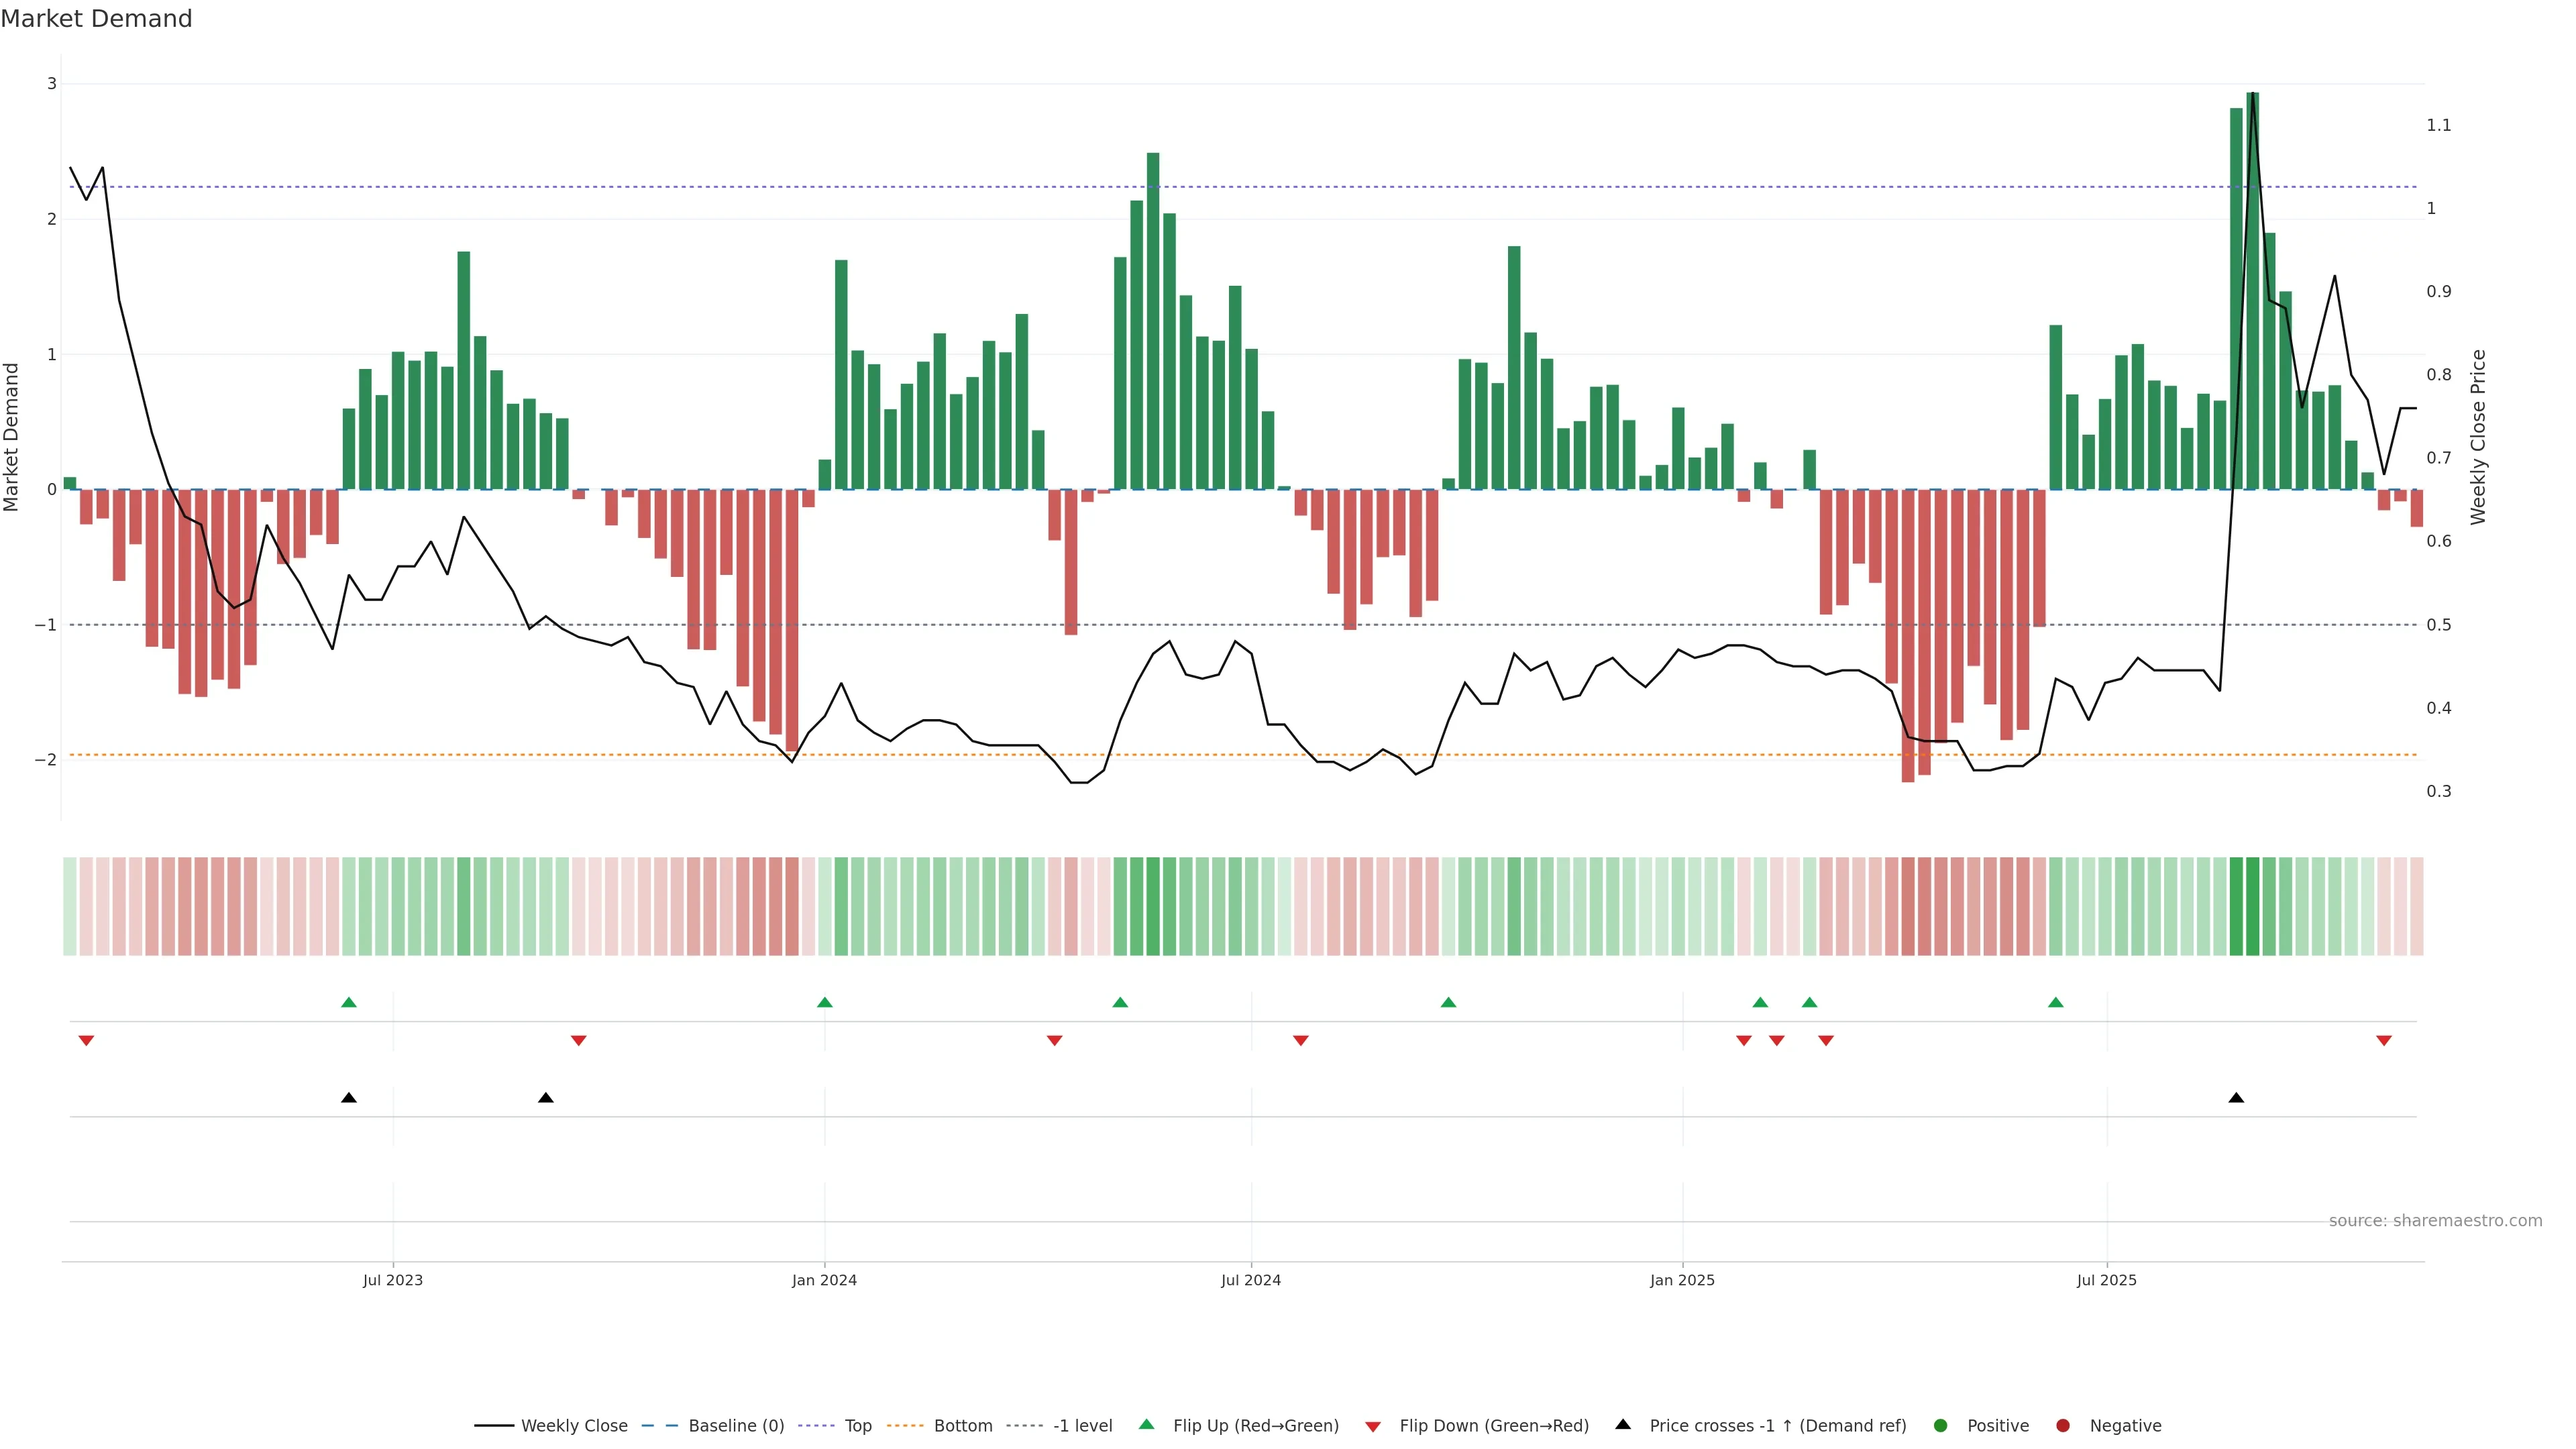Click the -1 level legend entry
Screen dimensions: 2576x1449
coord(1082,1425)
